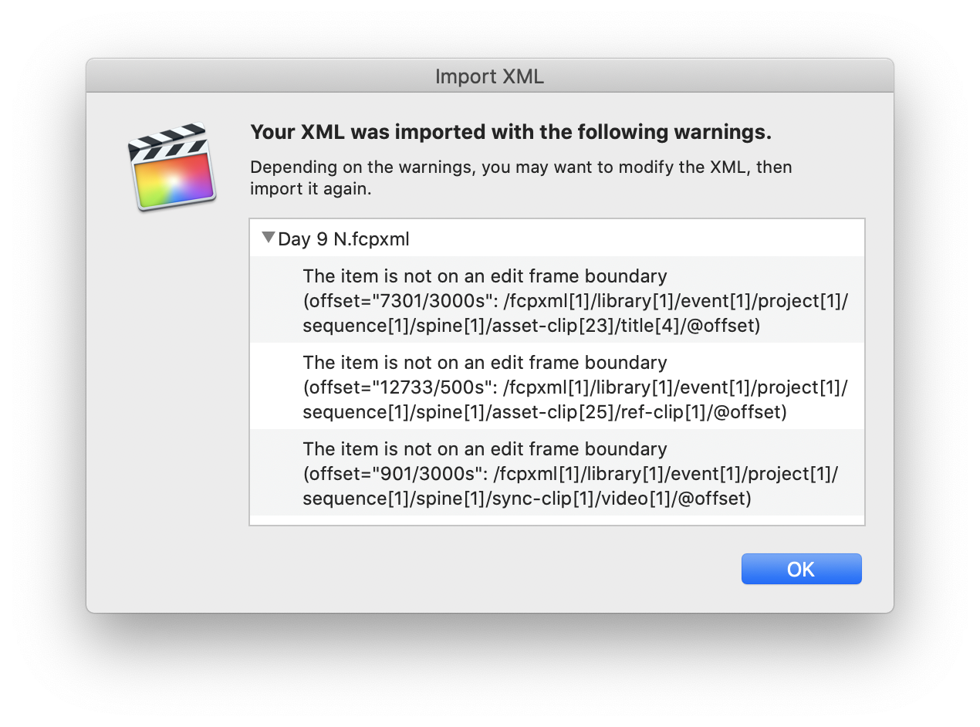
Task: Click the Final Cut Pro clapperboard icon
Action: (x=172, y=167)
